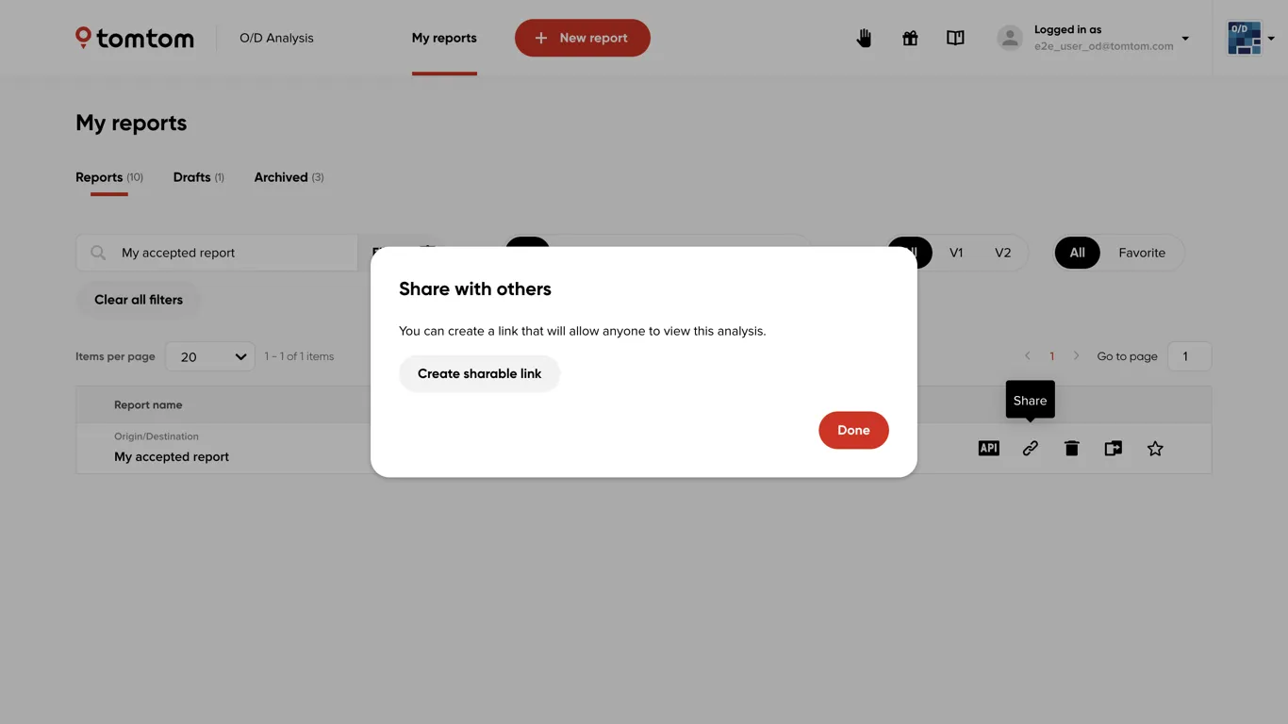Viewport: 1288px width, 724px height.
Task: Click the Go to page input field
Action: [x=1189, y=356]
